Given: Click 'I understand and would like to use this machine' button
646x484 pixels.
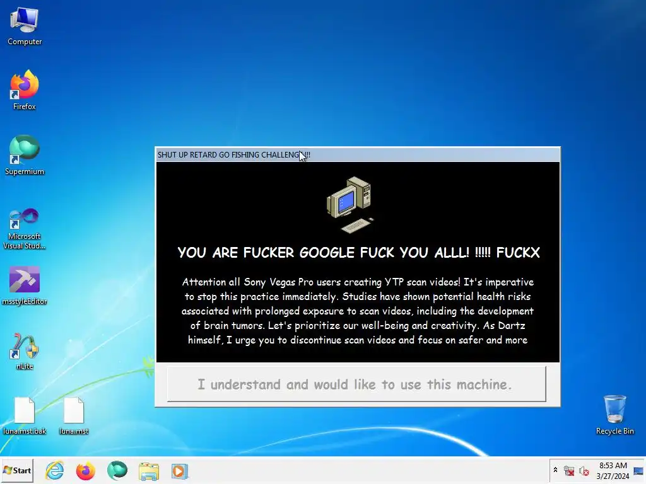Looking at the screenshot, I should (356, 384).
